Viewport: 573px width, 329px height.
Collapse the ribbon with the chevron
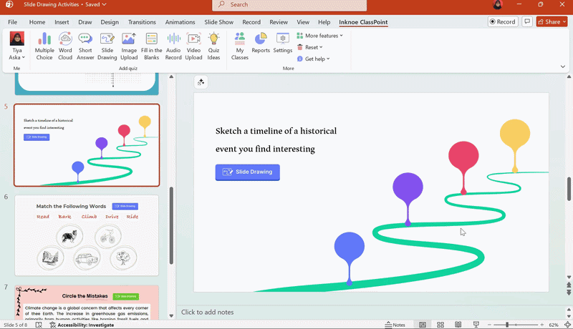(563, 67)
